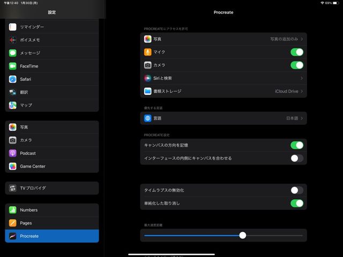Click the Siriと検索 orb icon

(148, 78)
